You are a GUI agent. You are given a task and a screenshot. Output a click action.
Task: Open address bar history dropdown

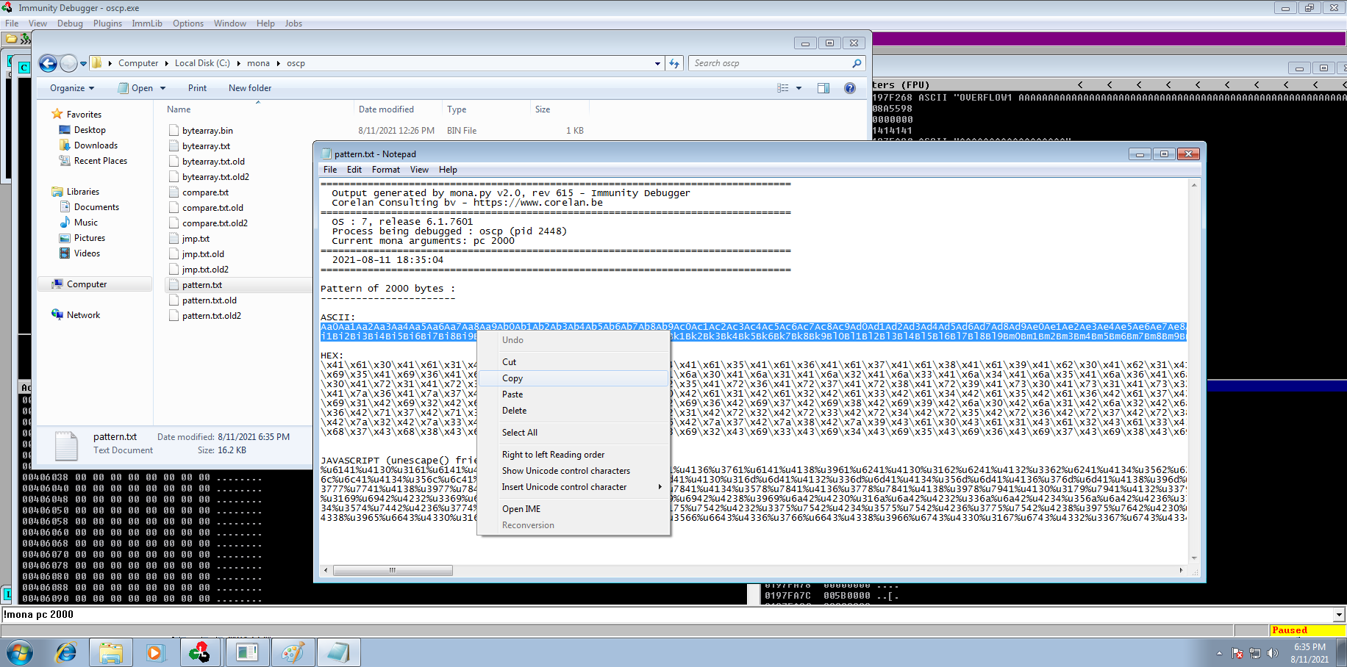tap(657, 64)
